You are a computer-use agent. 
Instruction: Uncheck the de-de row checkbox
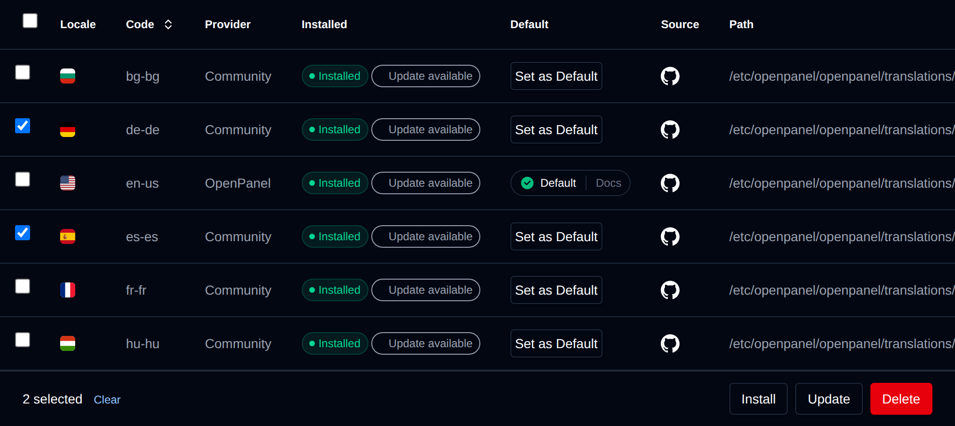click(23, 126)
